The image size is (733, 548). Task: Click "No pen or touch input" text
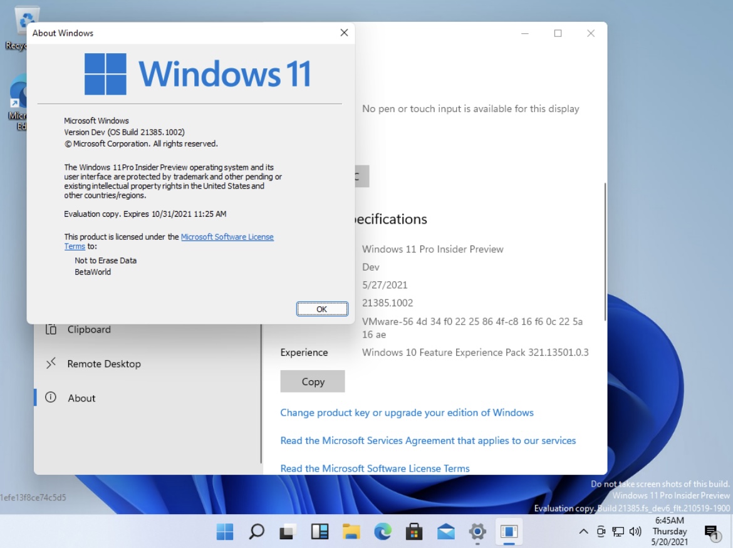coord(470,109)
